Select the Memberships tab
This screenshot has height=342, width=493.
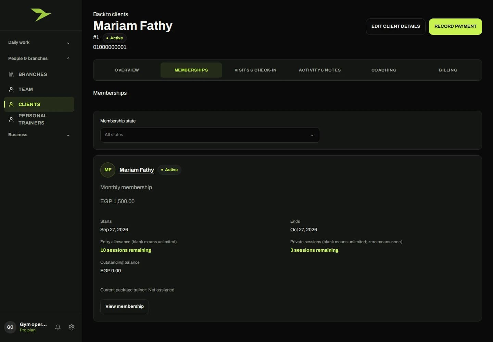(191, 70)
